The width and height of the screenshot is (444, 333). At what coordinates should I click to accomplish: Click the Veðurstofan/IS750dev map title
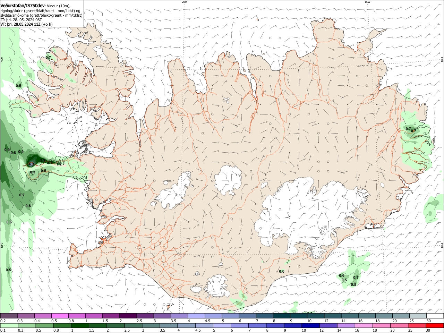click(x=23, y=6)
